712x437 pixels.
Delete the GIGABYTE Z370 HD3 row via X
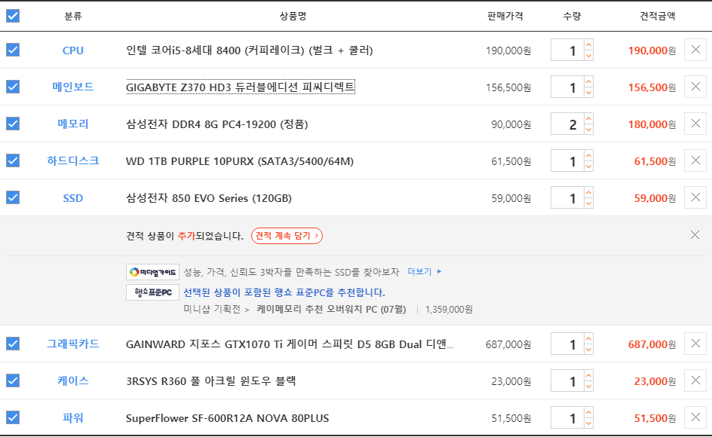695,87
